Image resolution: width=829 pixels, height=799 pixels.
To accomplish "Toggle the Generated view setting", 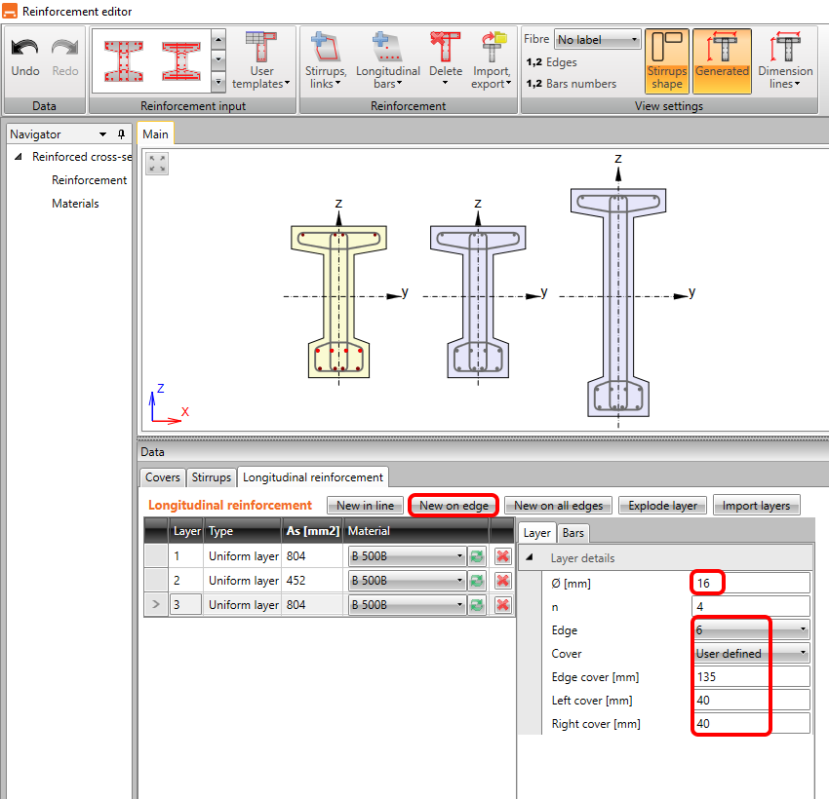I will [722, 60].
